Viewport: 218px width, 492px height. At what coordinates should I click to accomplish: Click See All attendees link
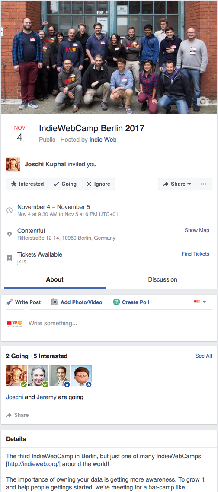(204, 356)
